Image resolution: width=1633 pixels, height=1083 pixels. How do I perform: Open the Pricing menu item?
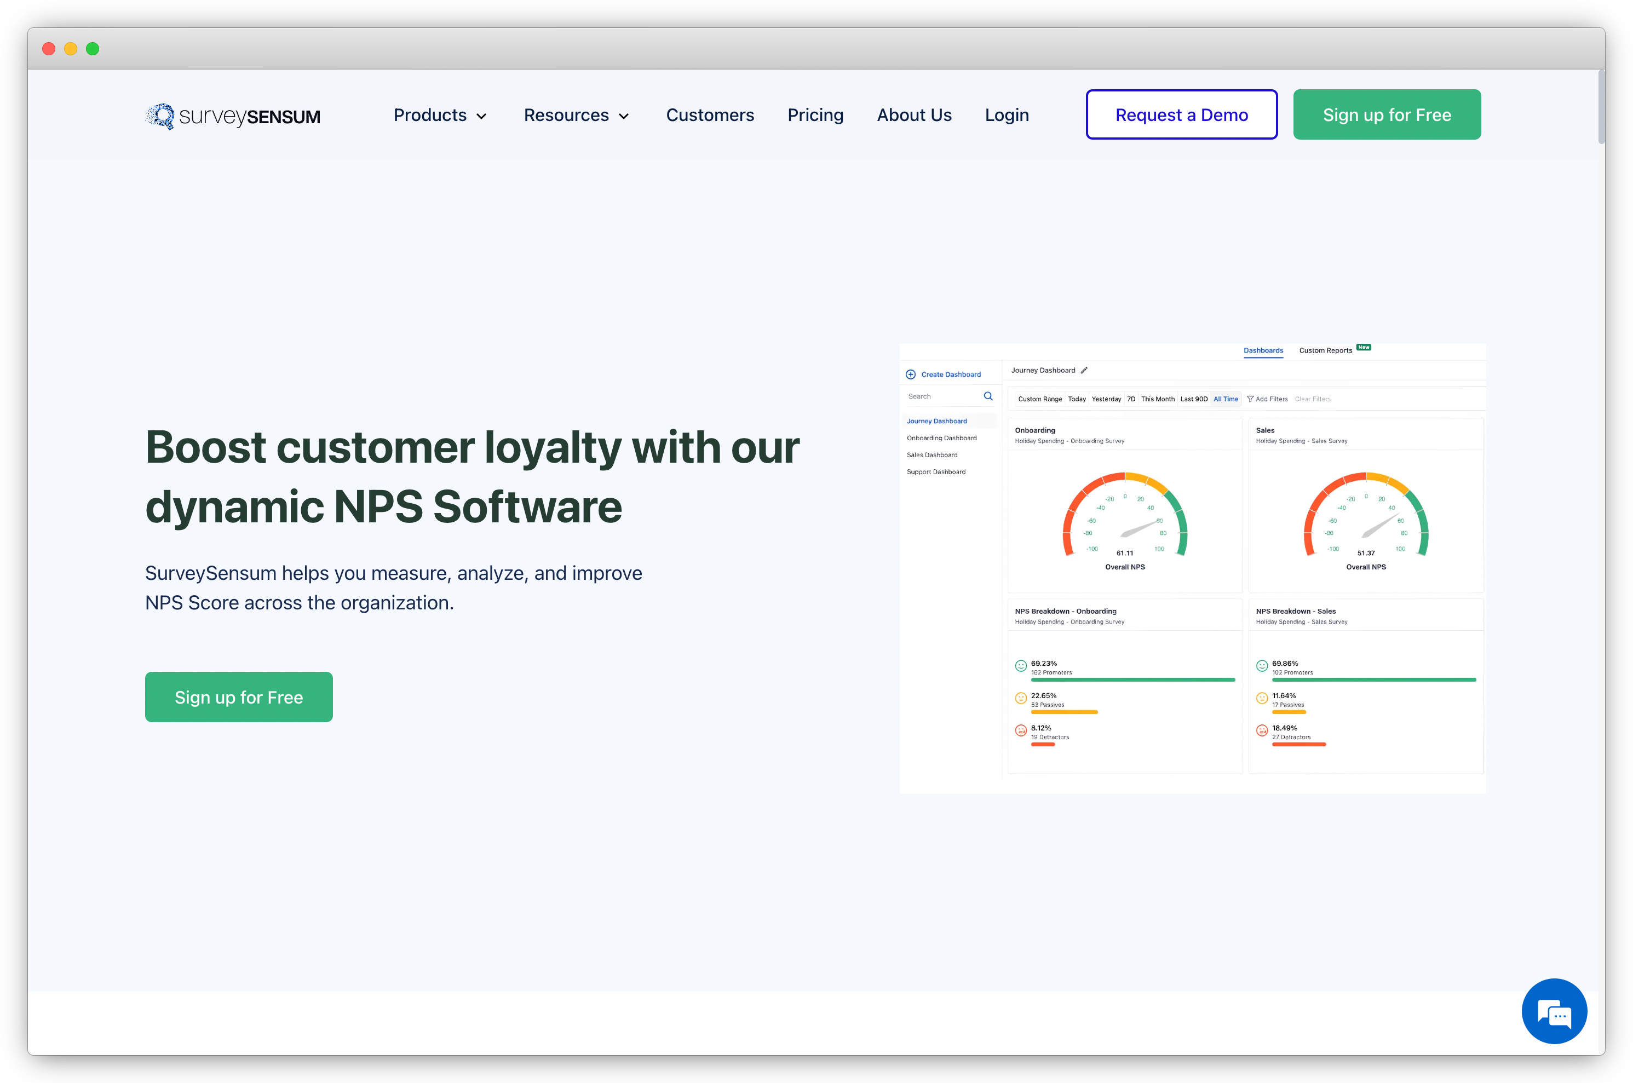[x=815, y=115]
